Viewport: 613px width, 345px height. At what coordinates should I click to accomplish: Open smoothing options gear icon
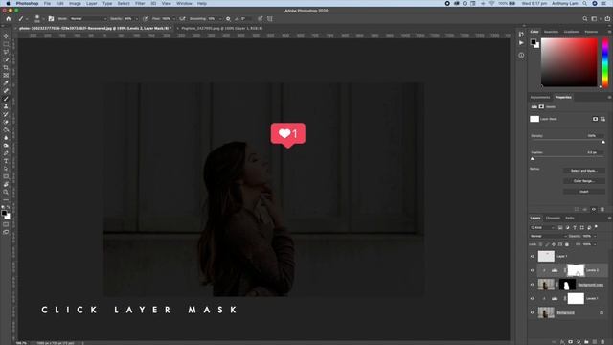pyautogui.click(x=228, y=19)
